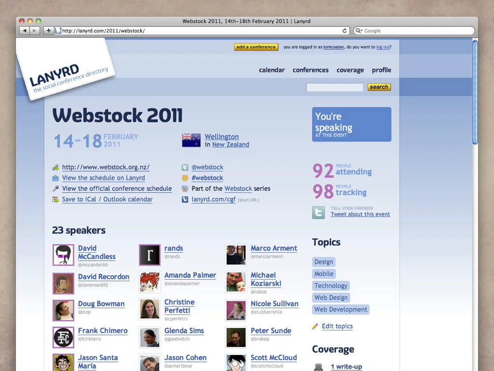Click the write-up icon under Coverage
The height and width of the screenshot is (371, 494).
[318, 367]
